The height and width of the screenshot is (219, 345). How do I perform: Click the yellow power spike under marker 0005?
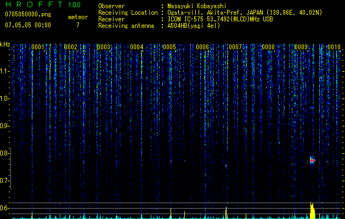171,214
